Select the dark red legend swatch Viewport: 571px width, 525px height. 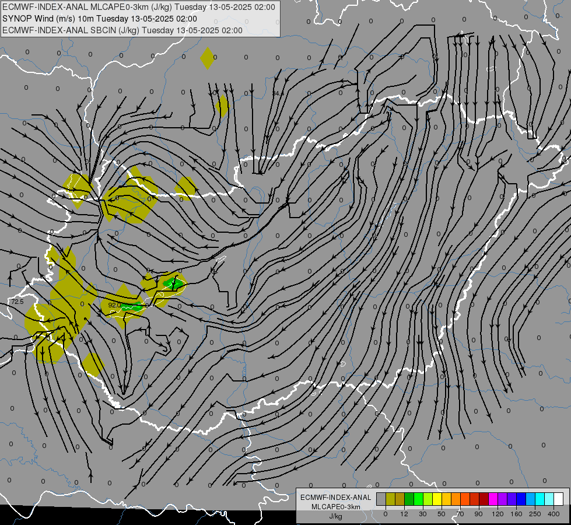(484, 499)
